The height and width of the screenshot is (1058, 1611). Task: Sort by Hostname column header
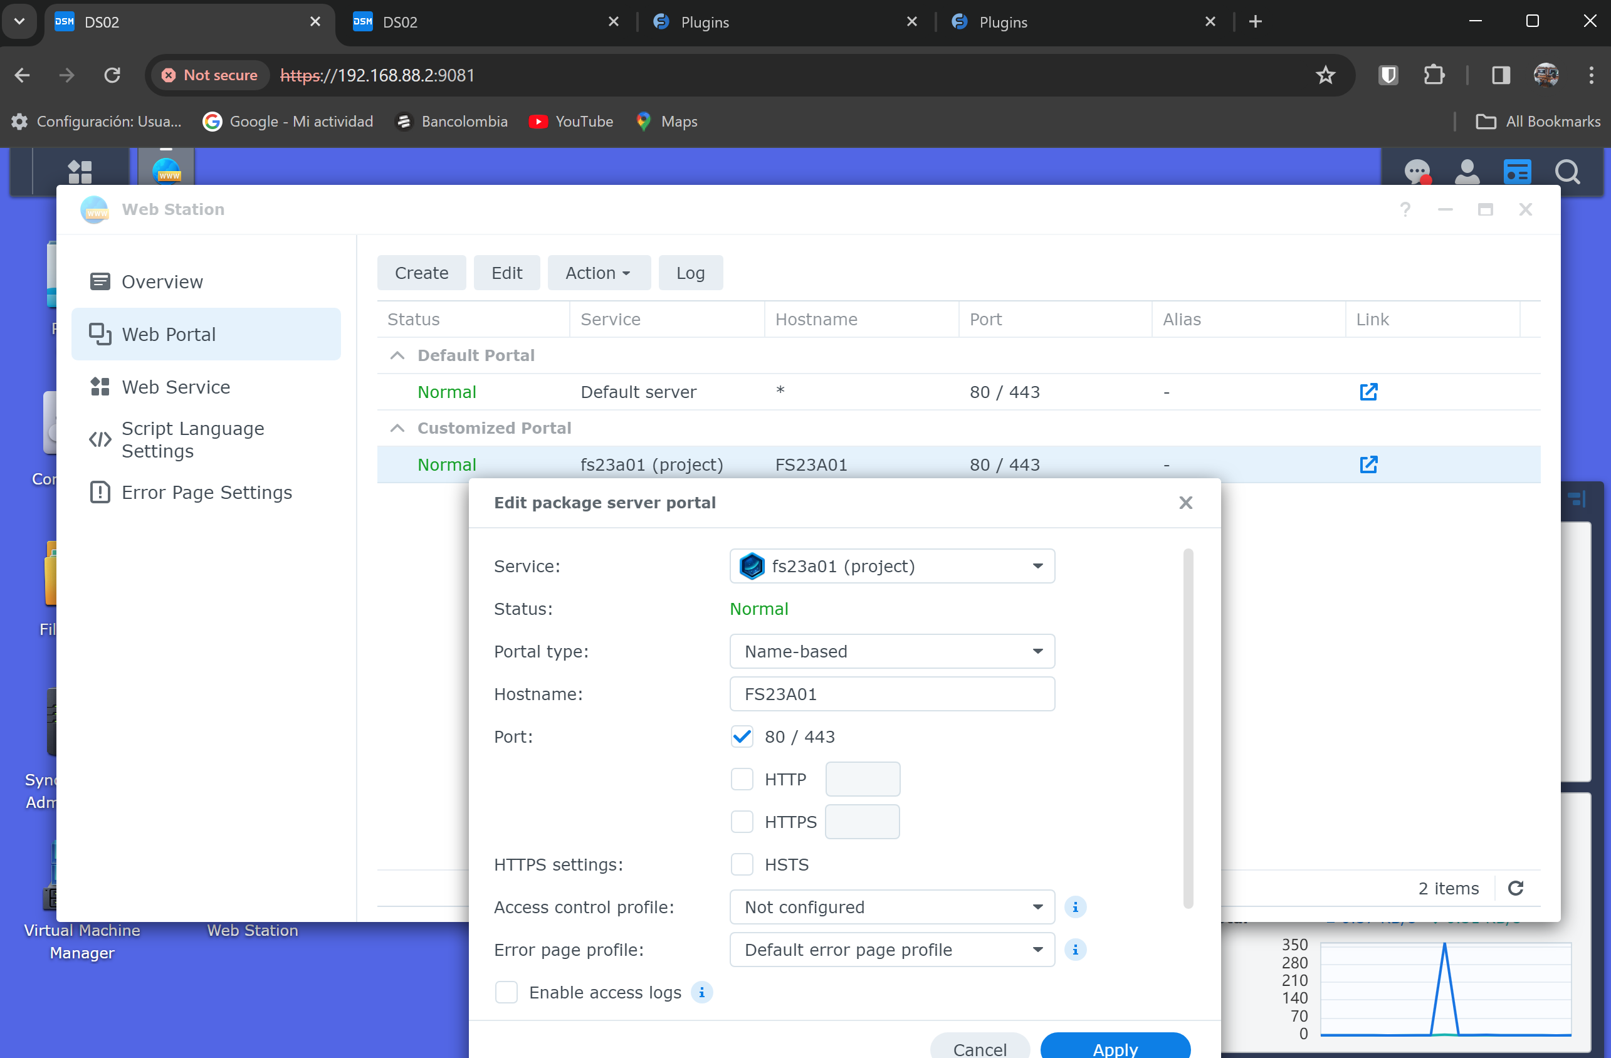862,320
